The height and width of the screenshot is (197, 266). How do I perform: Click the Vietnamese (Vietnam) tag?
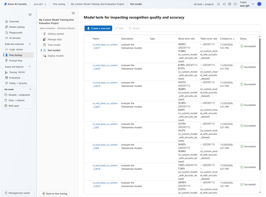point(66,28)
